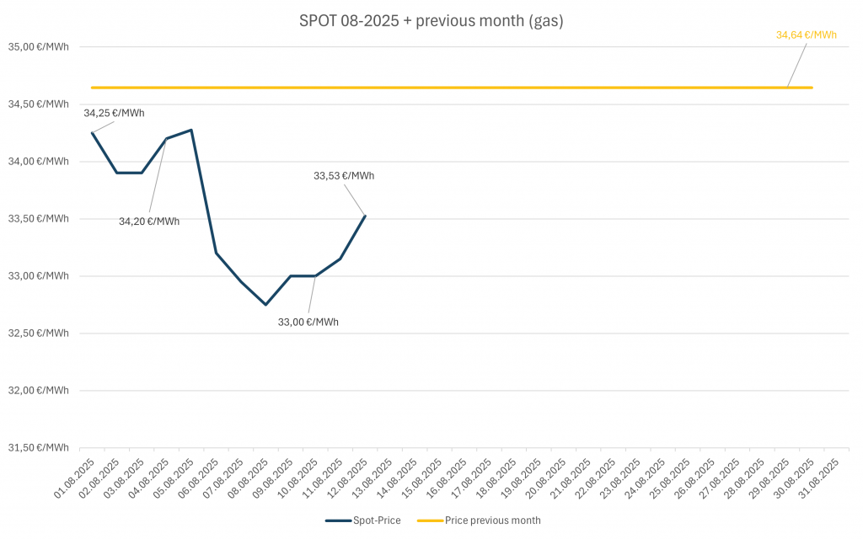This screenshot has height=539, width=863.
Task: Click the chart title "SPOT 08-2025 + previous month (gas)"
Action: [x=431, y=22]
